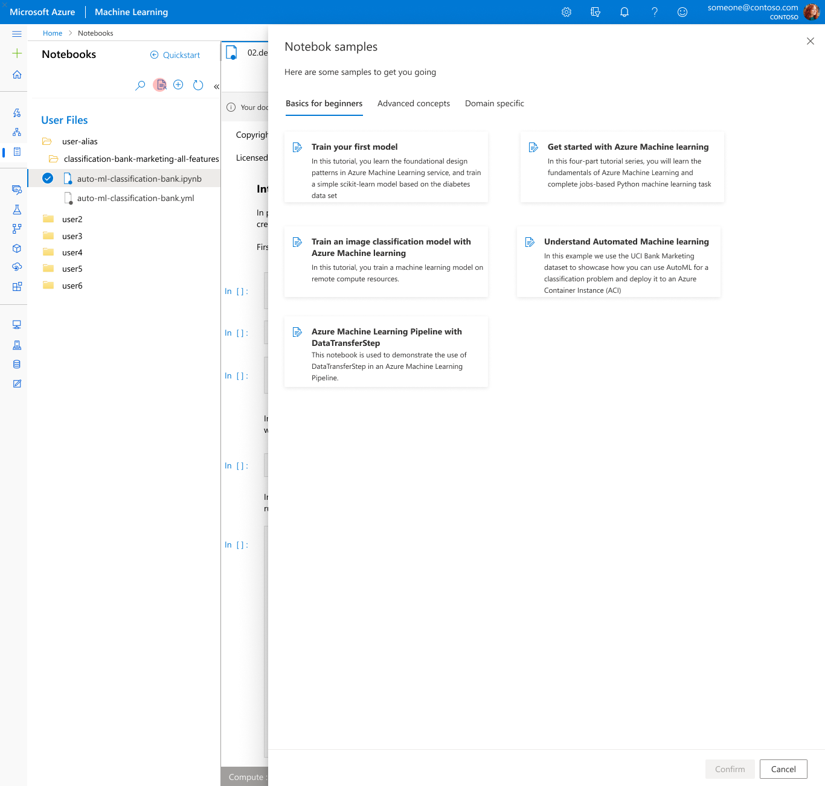Switch to Basics for beginners tab
825x786 pixels.
(x=324, y=104)
